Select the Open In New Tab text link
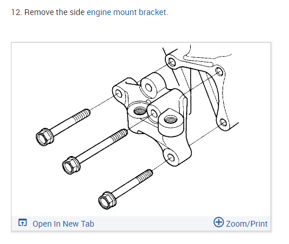 63,224
